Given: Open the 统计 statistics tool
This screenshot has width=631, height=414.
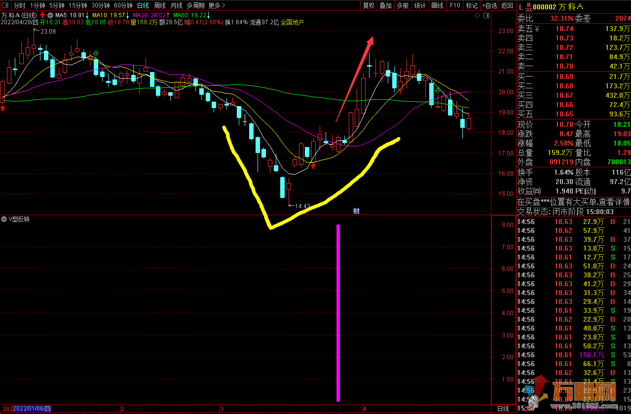Looking at the screenshot, I should (x=420, y=5).
